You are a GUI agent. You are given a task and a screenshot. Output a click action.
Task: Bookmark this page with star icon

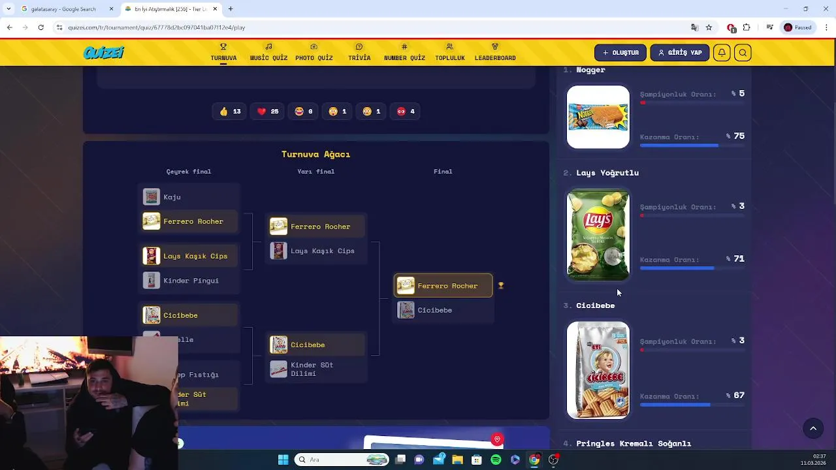point(709,27)
